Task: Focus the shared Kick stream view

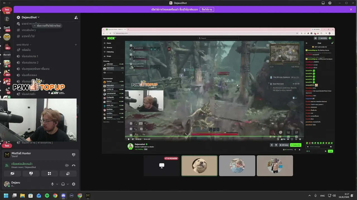Action: point(218,91)
